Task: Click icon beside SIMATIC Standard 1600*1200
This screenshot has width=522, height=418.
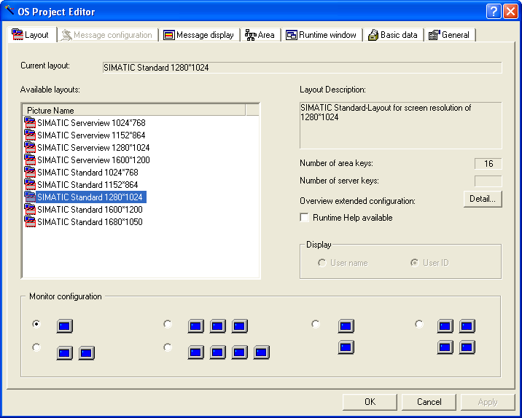Action: (30, 209)
